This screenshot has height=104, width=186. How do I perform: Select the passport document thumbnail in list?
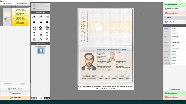coord(7,17)
